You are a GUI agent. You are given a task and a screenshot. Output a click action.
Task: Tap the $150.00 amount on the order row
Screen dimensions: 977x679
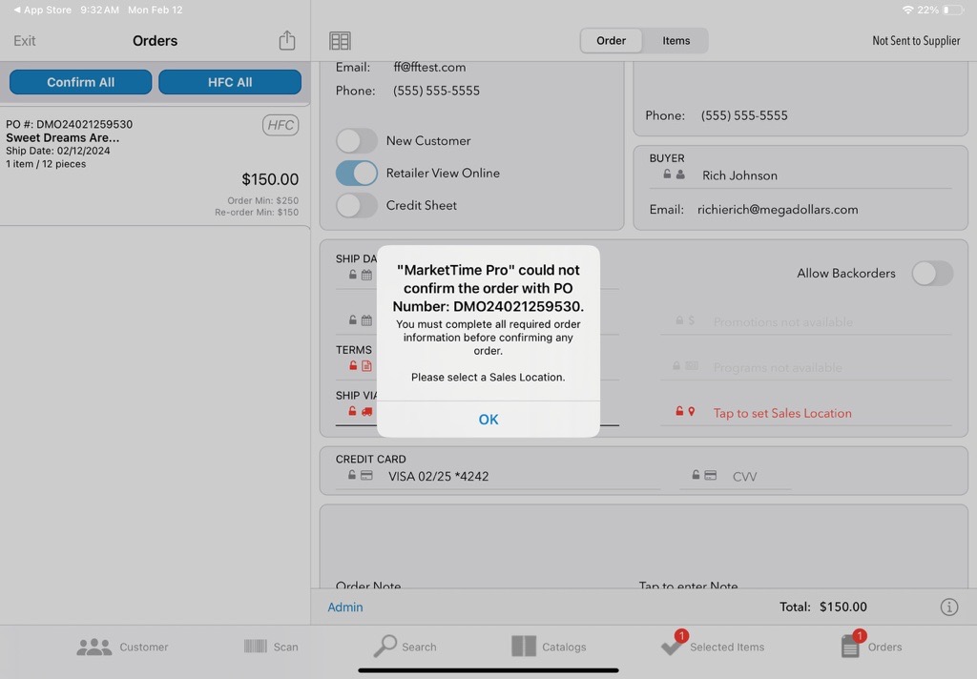pos(270,179)
